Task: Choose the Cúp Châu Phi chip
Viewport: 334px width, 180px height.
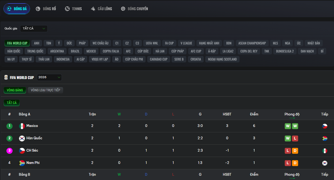Action: (134, 59)
